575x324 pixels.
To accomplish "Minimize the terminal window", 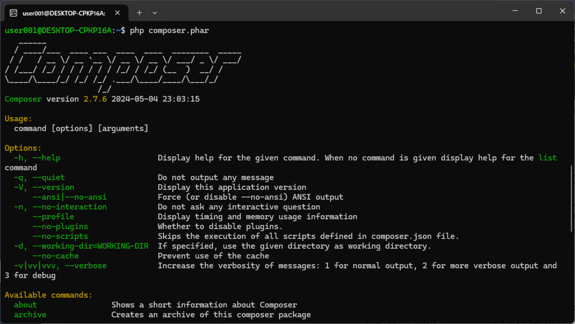I will tap(515, 11).
